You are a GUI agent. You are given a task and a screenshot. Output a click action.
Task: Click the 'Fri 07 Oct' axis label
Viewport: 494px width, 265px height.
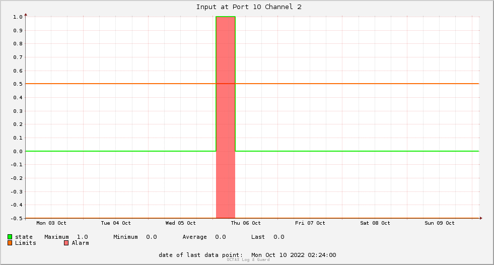point(310,223)
